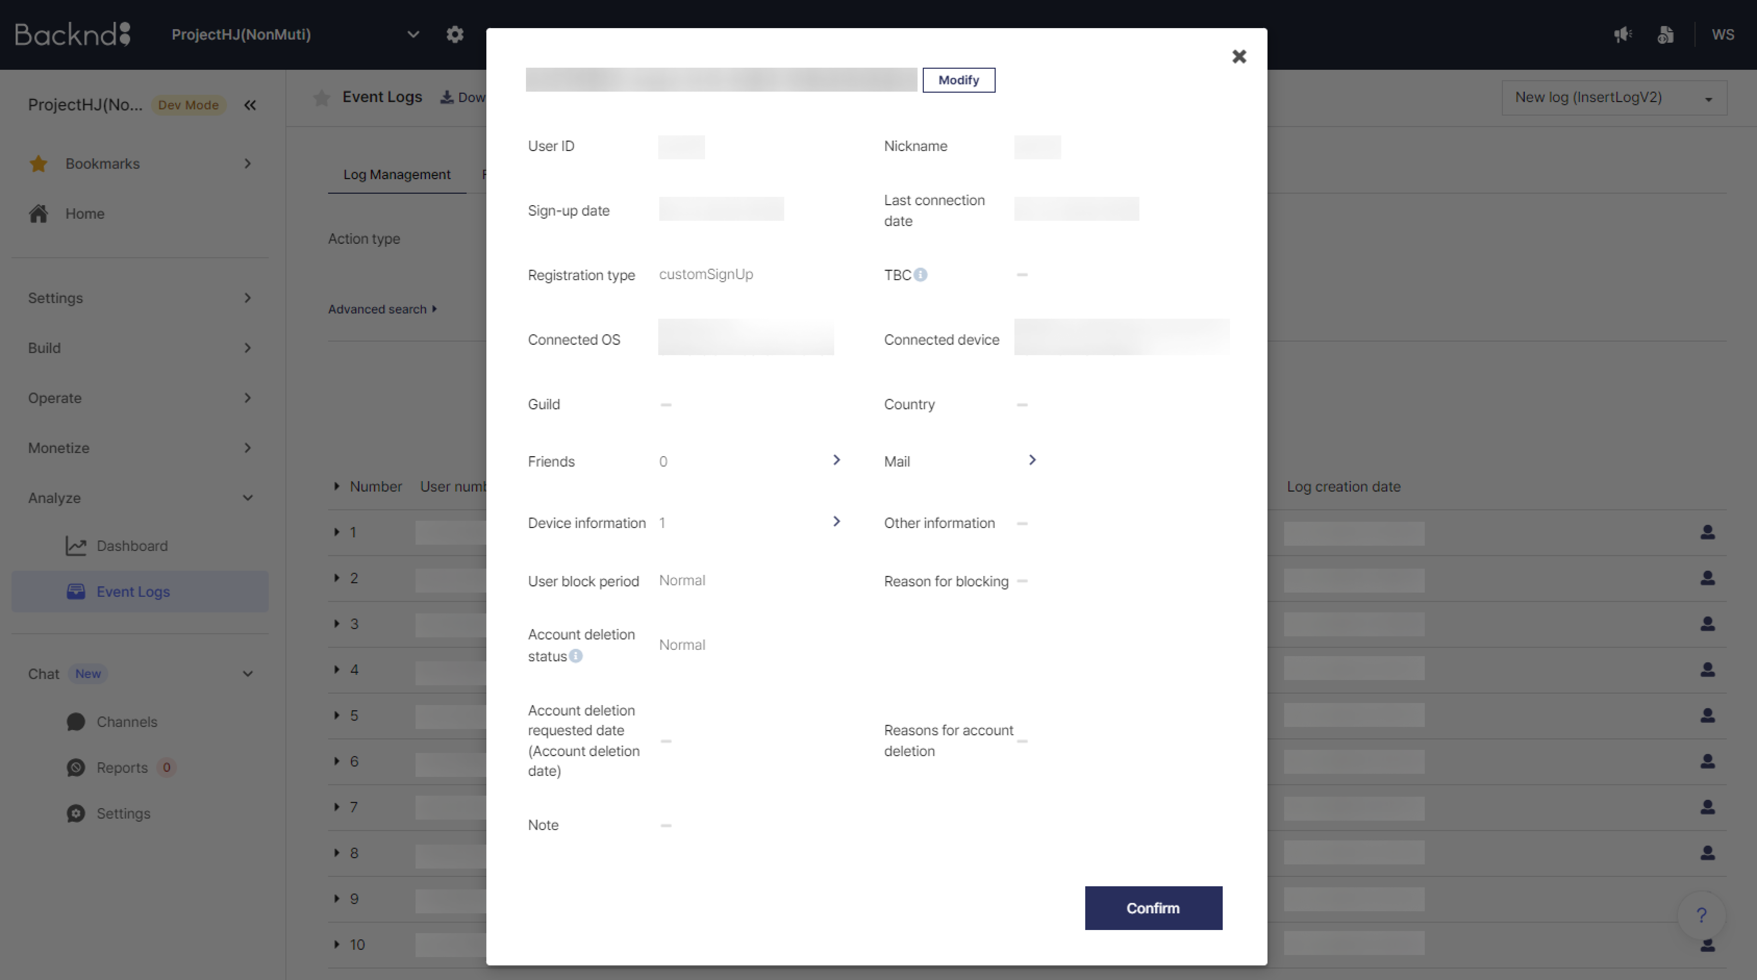Open the Mail arrow

(1032, 460)
